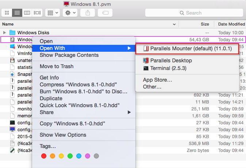
Task: Click the Edit Tags toolbar button
Action: pos(105,13)
